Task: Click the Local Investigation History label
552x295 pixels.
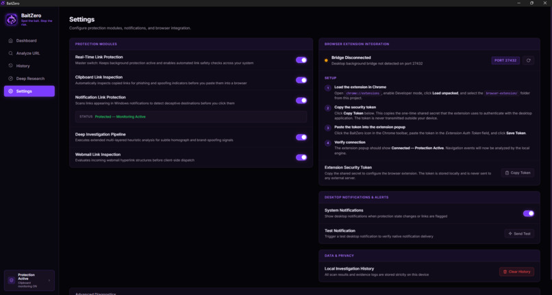Action: click(x=349, y=268)
